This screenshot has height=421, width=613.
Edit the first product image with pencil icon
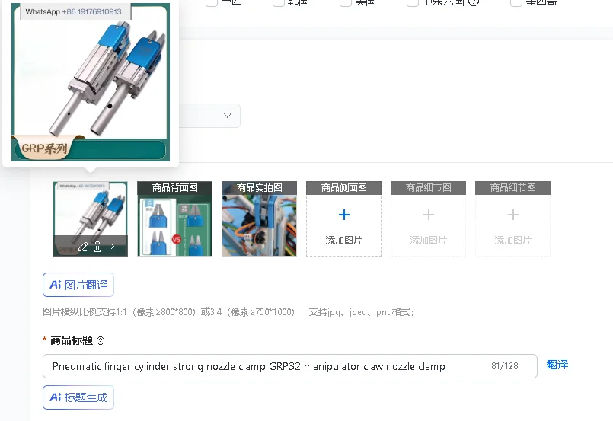[x=82, y=247]
